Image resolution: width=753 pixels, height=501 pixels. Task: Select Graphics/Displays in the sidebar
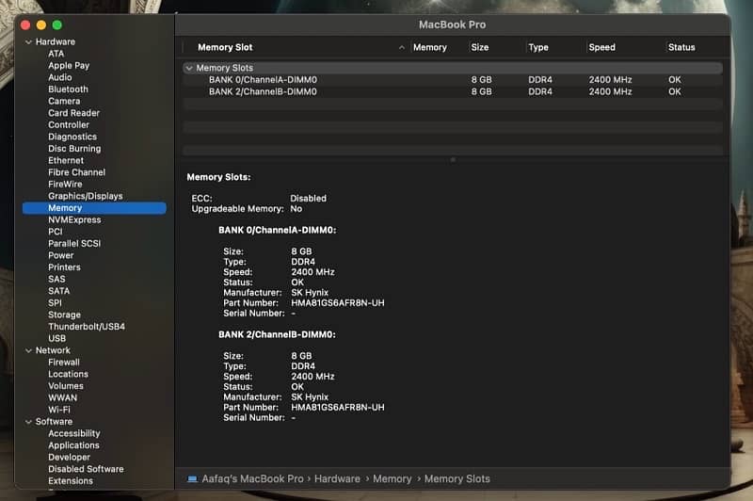(x=85, y=196)
